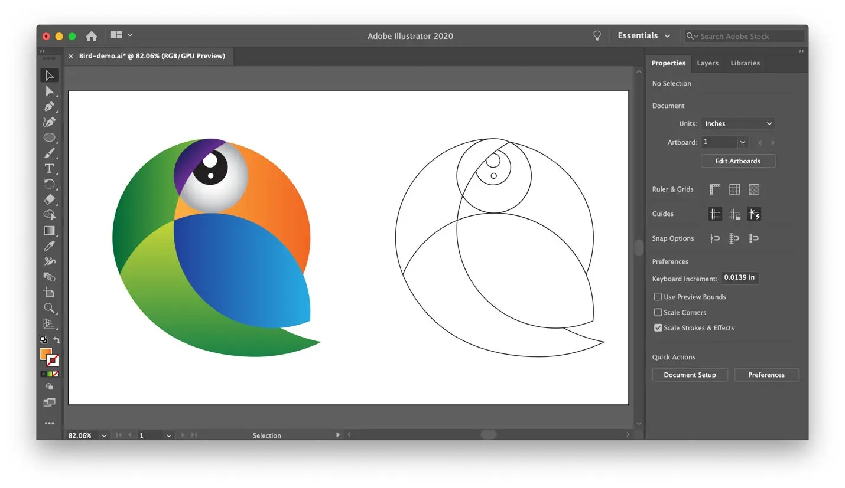Check the Scale Corners option

(x=658, y=312)
